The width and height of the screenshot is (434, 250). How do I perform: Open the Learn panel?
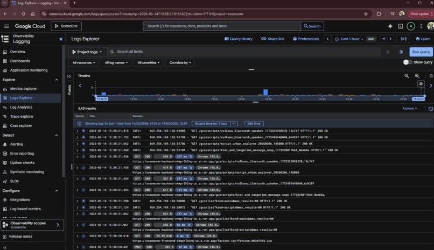(x=423, y=39)
